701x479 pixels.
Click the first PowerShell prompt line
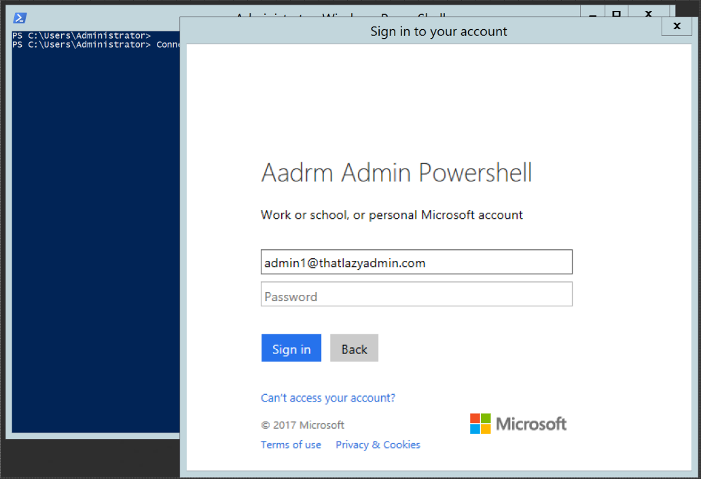[82, 35]
